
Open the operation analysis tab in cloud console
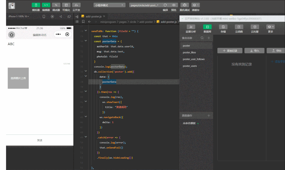click(191, 29)
